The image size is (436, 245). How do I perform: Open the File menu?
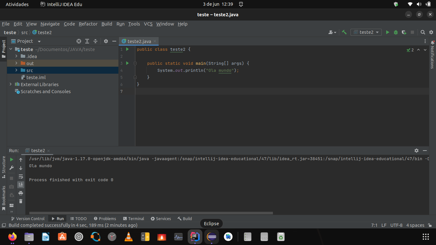(6, 24)
